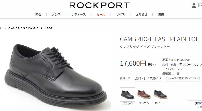Select the ブラック shoe color thumbnail

coord(128,95)
